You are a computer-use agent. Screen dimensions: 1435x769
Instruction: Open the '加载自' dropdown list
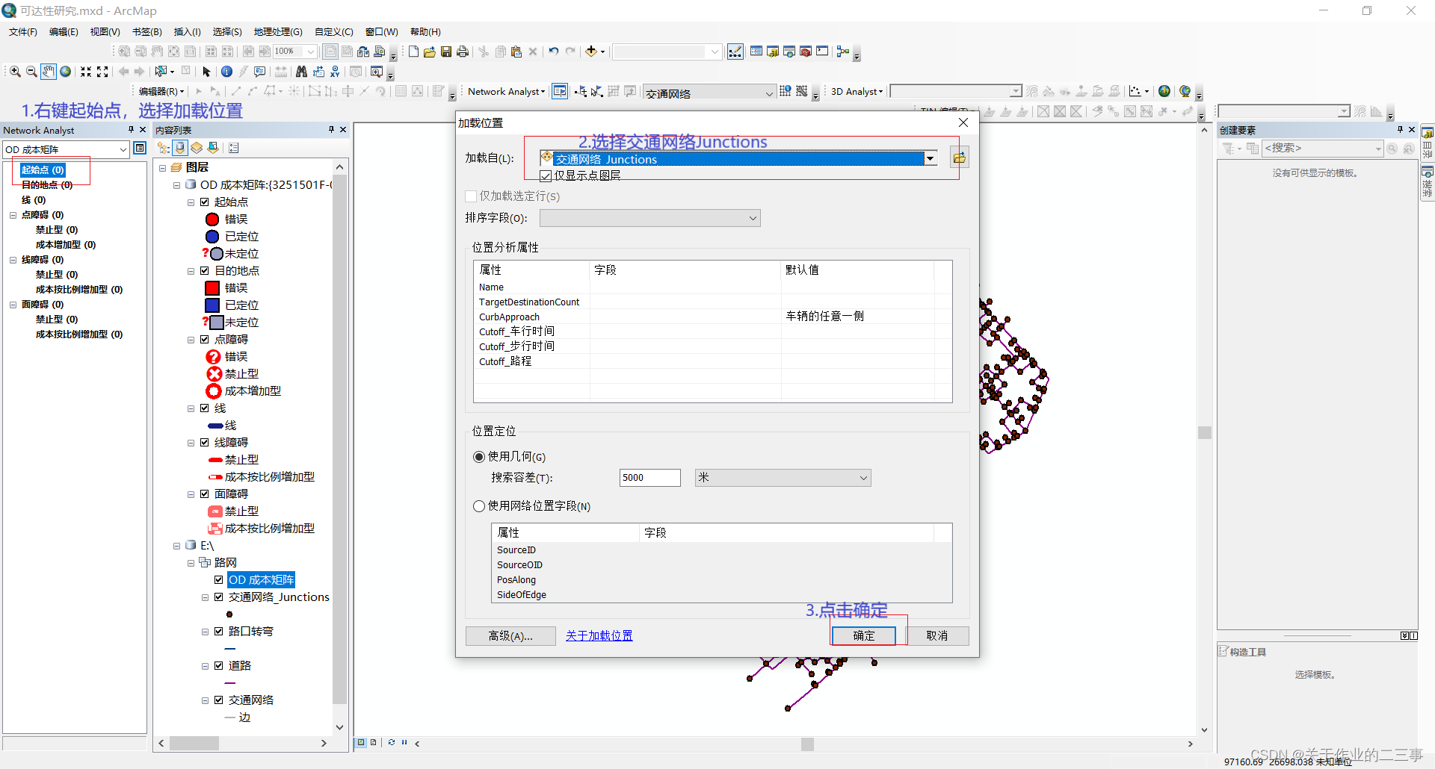click(931, 158)
